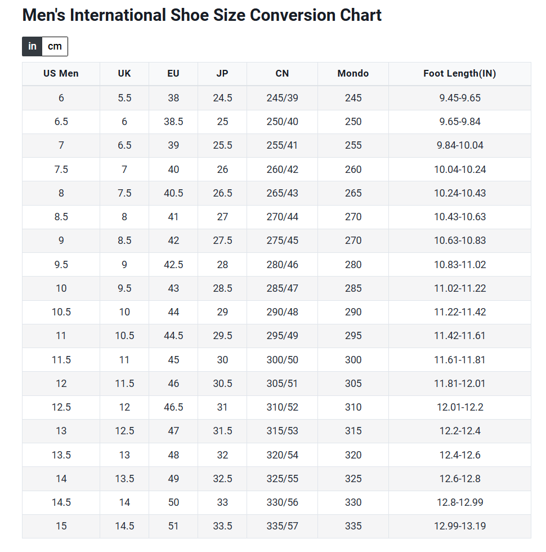Click the 12.99-13.19 foot length cell

click(x=459, y=526)
